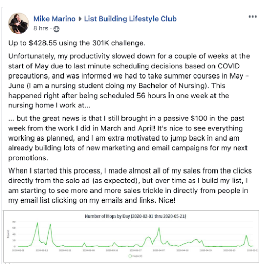
Task: Open List Building Lifestyle Club group link
Action: tap(130, 19)
